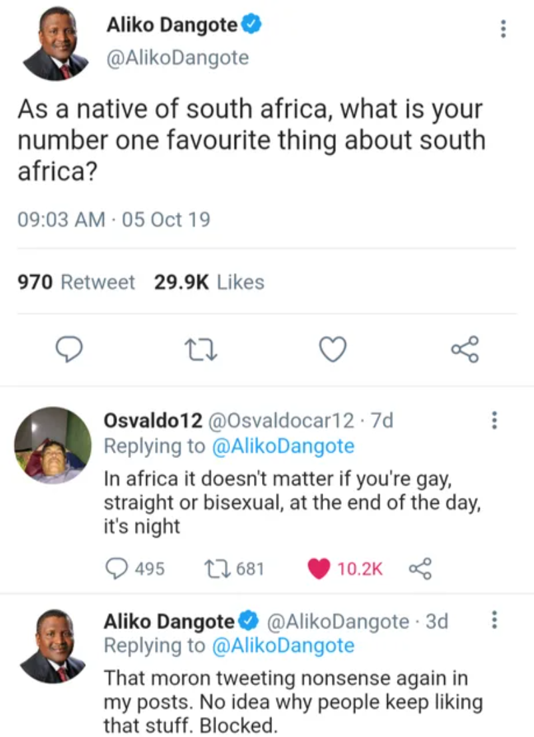
Task: Click @AlikoDangote mention in Osvaldo12's reply
Action: (x=283, y=445)
